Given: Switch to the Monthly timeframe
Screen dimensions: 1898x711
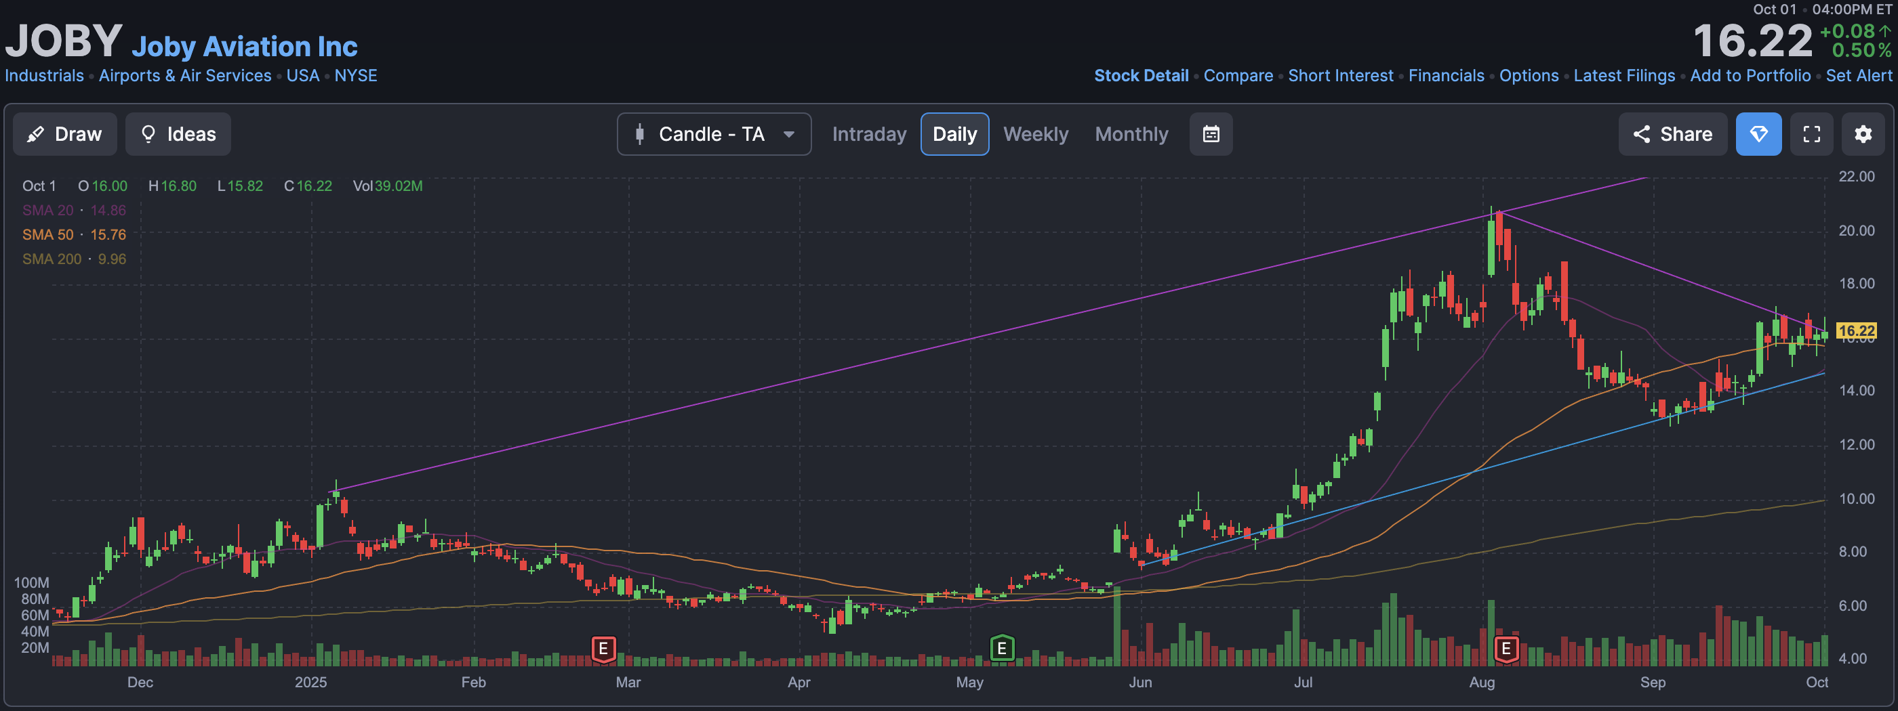Looking at the screenshot, I should (x=1131, y=134).
